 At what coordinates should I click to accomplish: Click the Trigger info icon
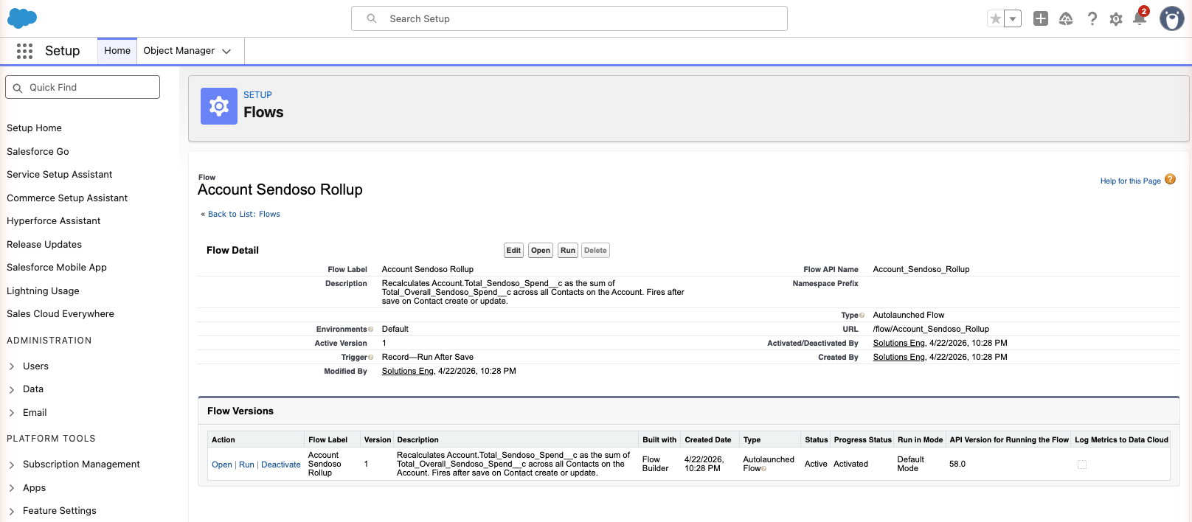[x=370, y=358]
